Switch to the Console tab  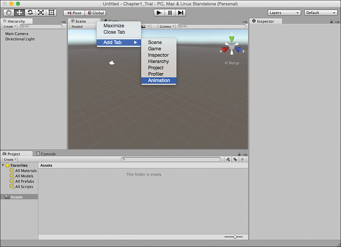click(46, 154)
